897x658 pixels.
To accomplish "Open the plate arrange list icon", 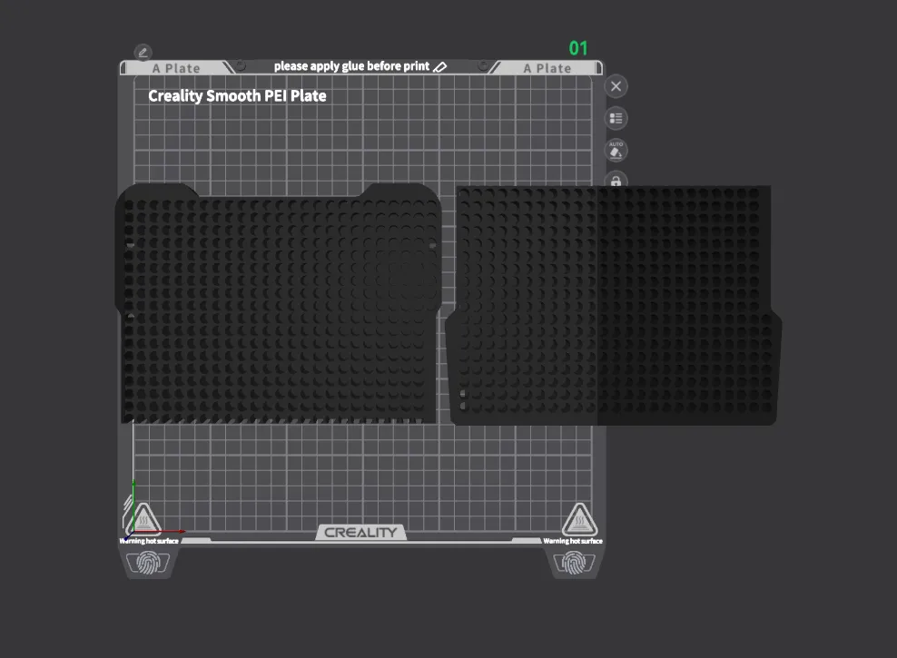I will [x=616, y=118].
